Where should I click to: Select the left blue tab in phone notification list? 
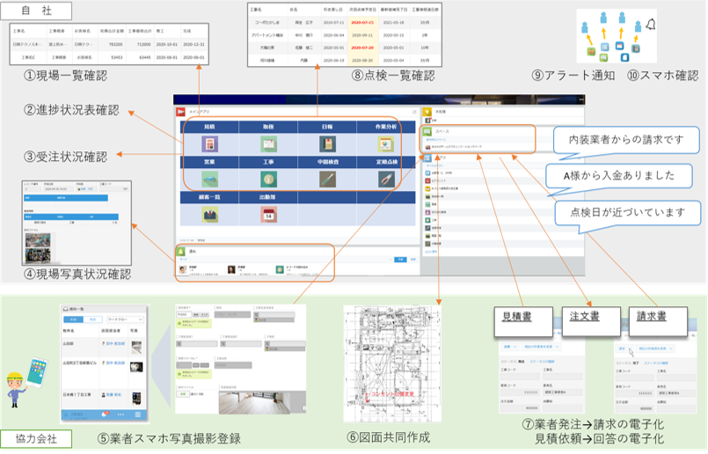coord(74,319)
